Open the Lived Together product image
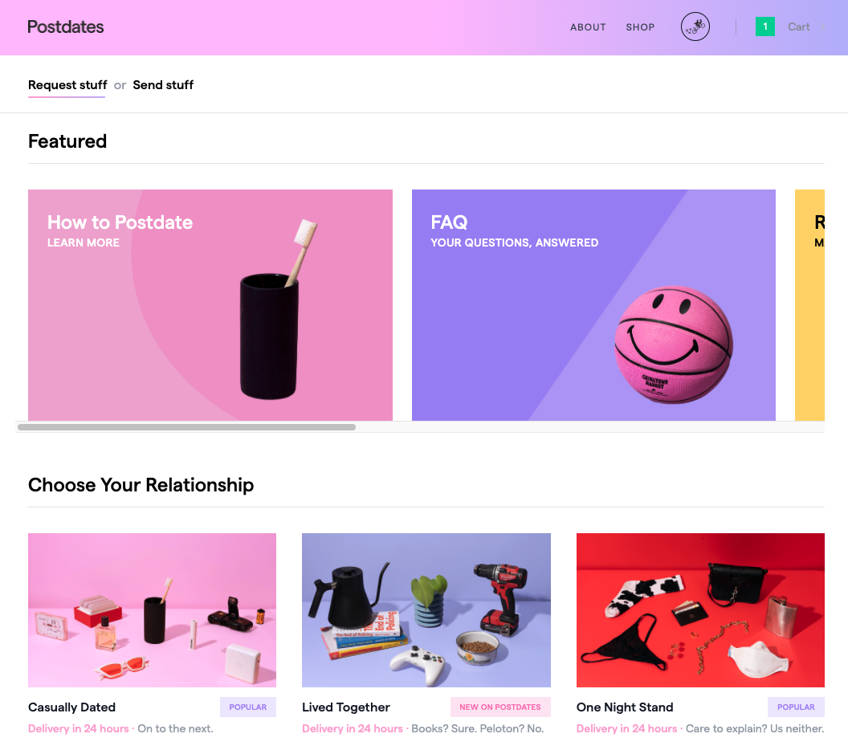Screen dimensions: 848x750 pyautogui.click(x=426, y=610)
